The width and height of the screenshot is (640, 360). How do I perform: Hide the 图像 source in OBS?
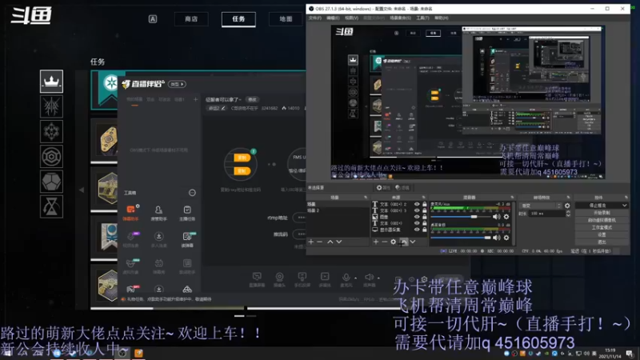[417, 217]
